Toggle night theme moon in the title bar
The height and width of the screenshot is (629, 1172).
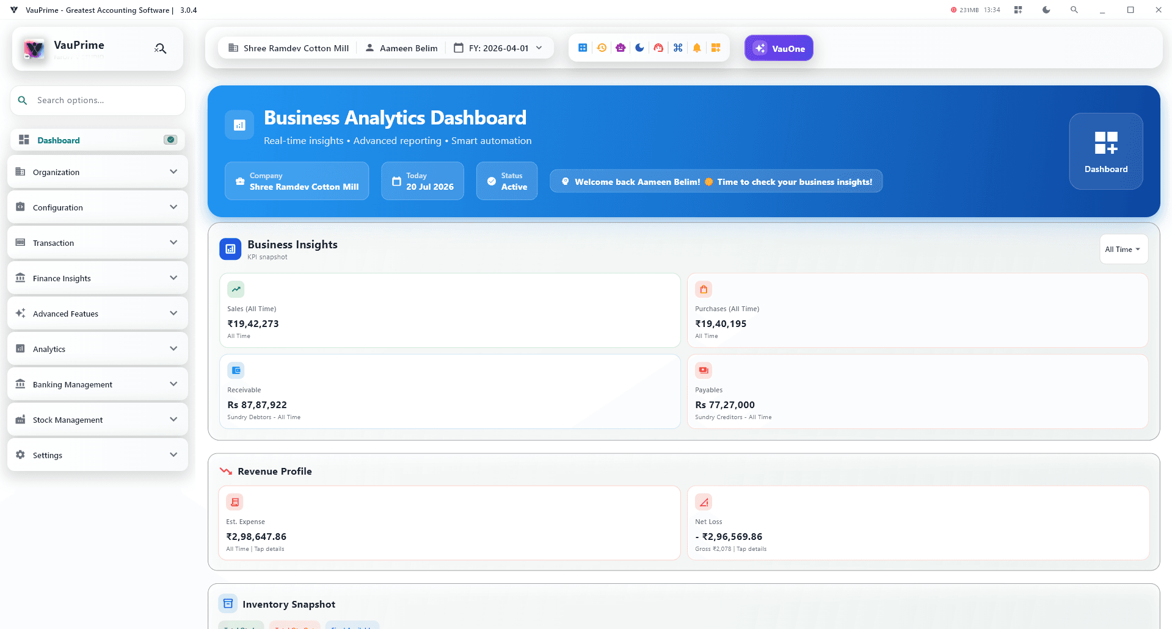[x=1046, y=10]
